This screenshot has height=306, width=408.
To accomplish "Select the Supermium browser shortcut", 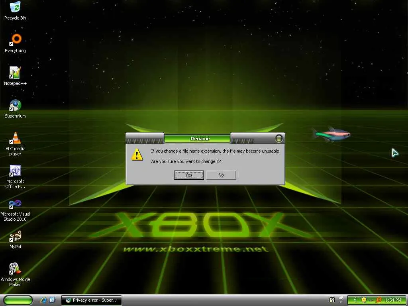I will point(15,109).
